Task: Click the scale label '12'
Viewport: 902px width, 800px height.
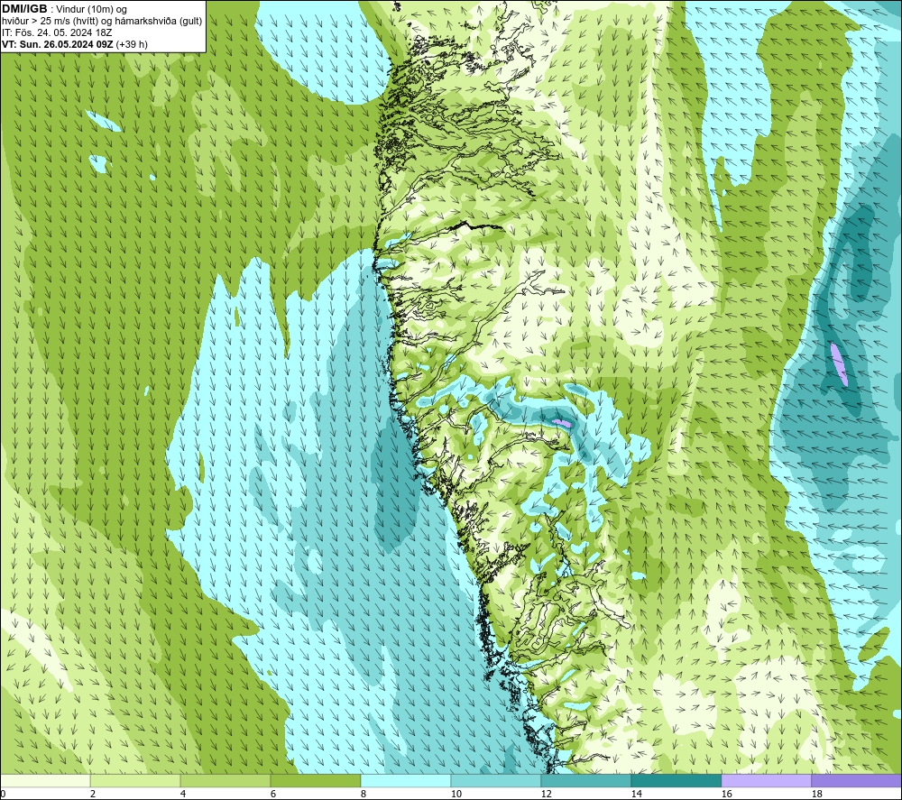Action: coord(546,795)
